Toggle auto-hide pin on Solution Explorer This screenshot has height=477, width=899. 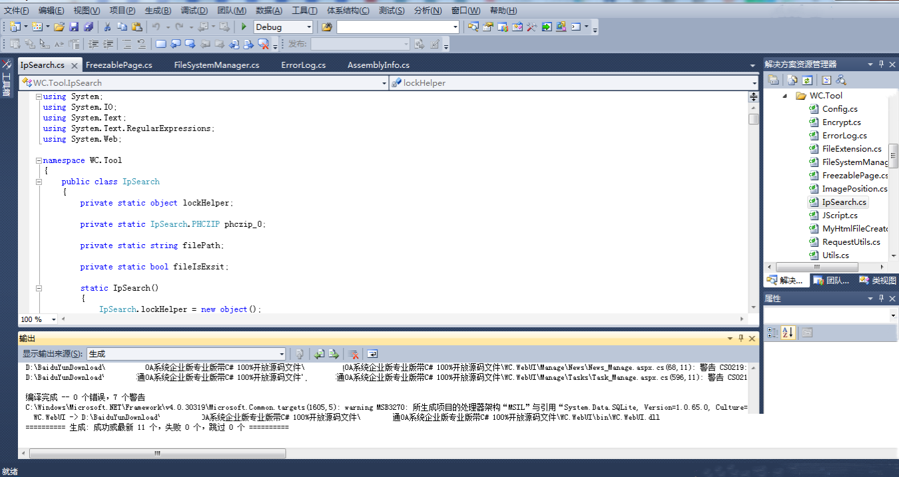point(881,64)
